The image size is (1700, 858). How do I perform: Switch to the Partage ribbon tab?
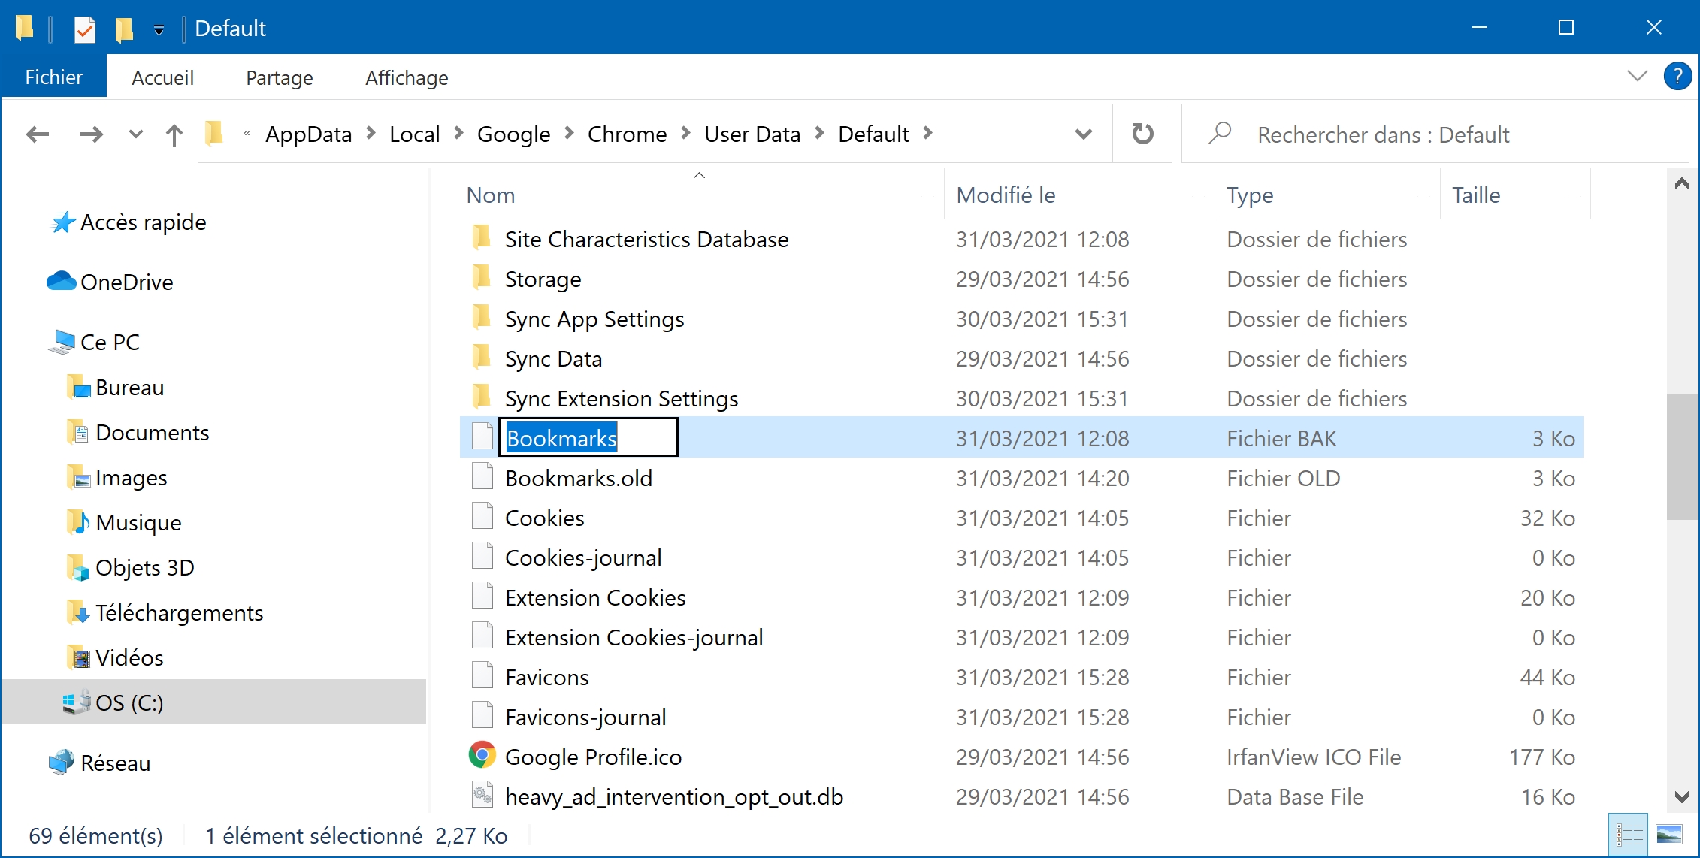280,77
